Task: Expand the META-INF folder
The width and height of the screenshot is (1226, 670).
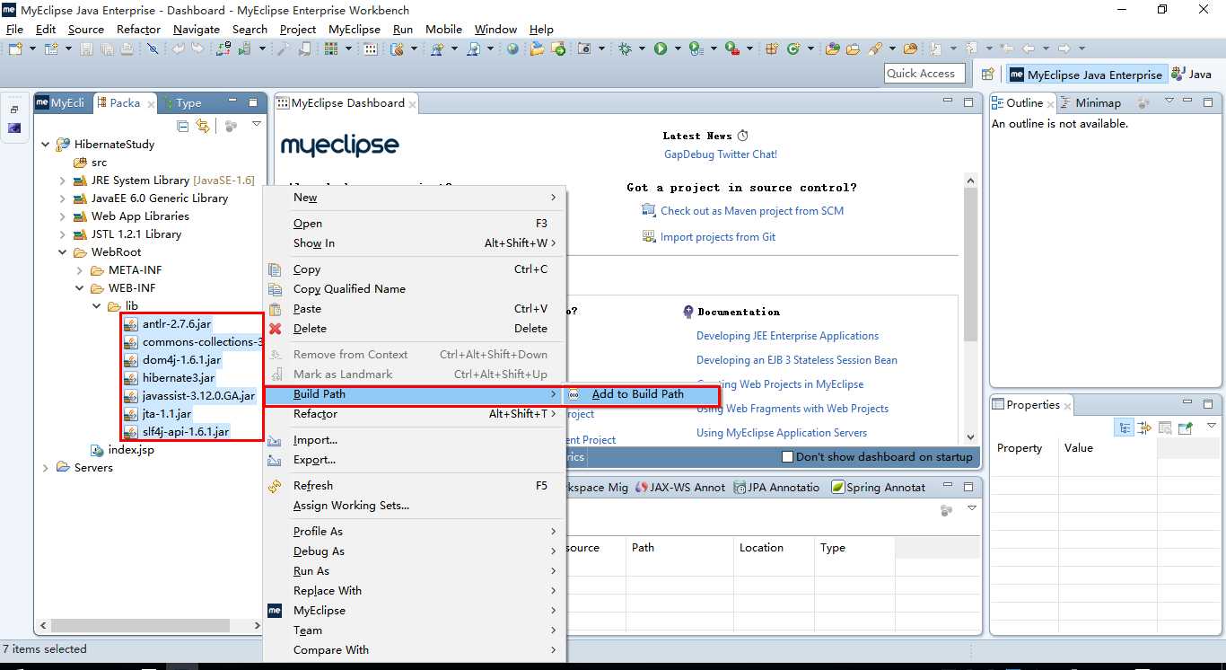Action: click(x=80, y=270)
